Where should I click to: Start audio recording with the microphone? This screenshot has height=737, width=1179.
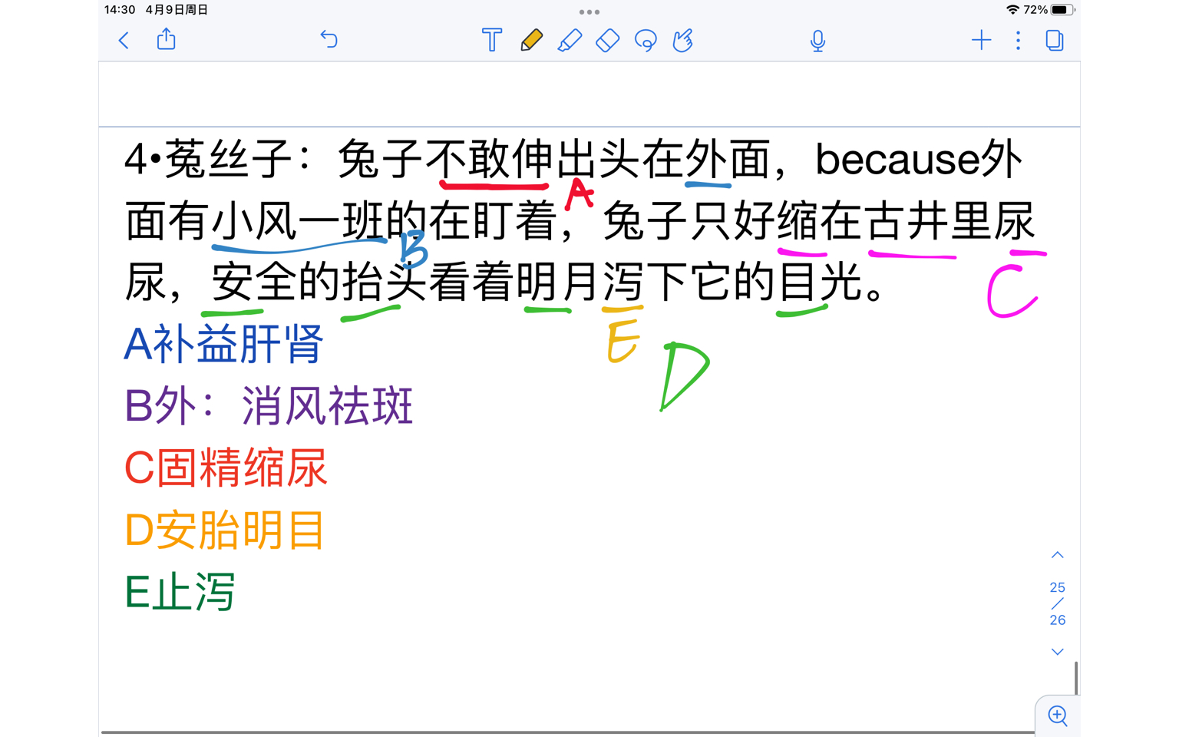click(x=817, y=40)
